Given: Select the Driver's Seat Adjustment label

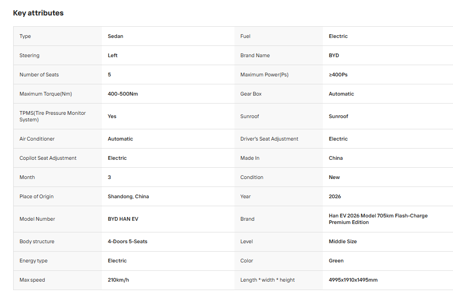Looking at the screenshot, I should (269, 139).
